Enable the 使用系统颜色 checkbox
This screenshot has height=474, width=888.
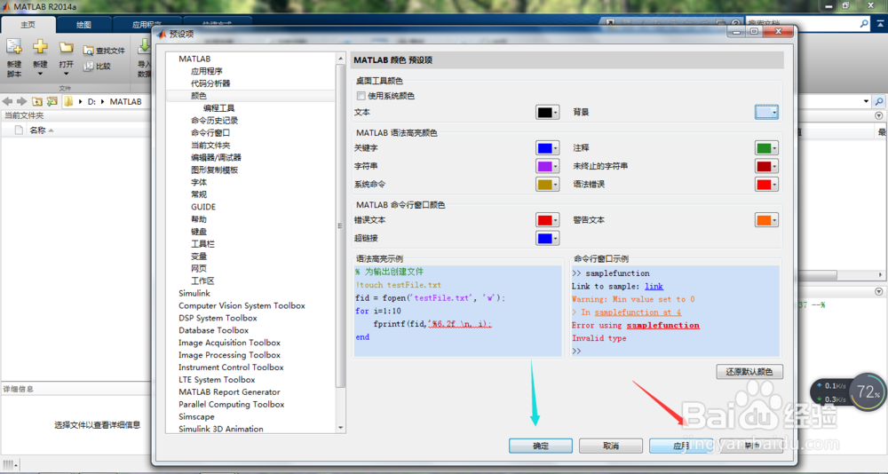[x=361, y=96]
